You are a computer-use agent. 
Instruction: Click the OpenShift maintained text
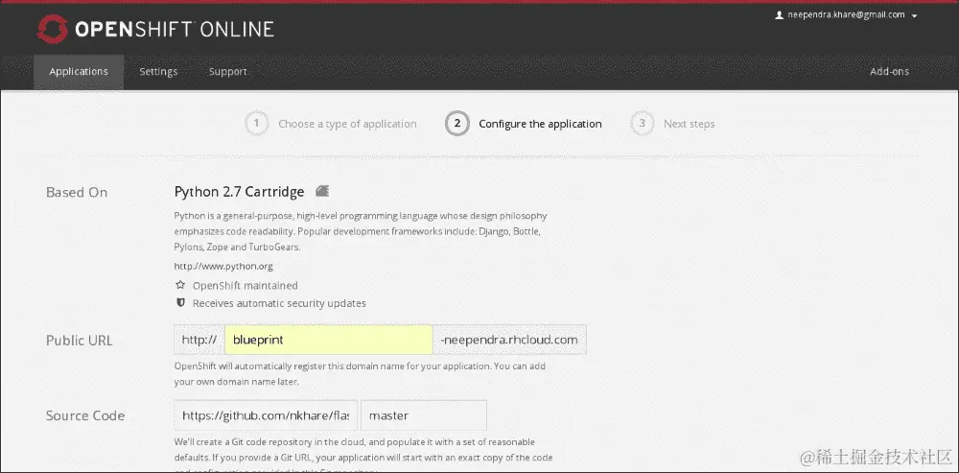pyautogui.click(x=246, y=285)
